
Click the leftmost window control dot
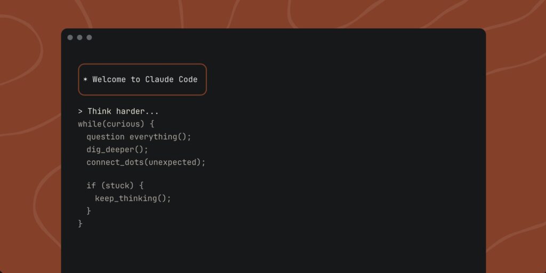[x=70, y=37]
